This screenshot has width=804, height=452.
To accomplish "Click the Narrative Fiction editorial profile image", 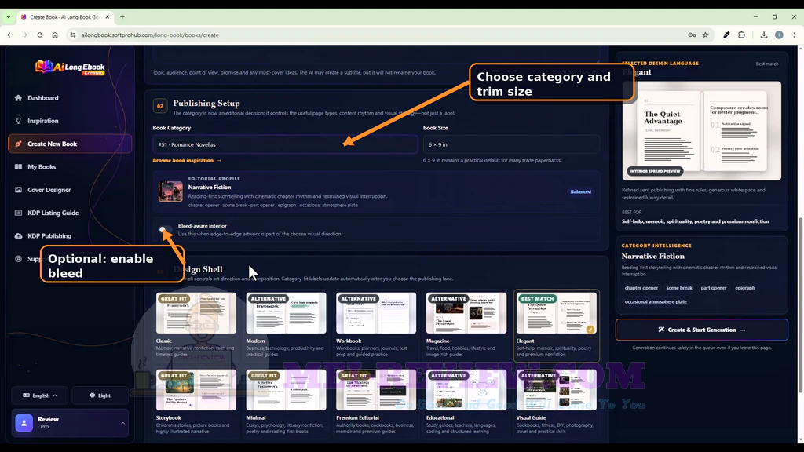I will pyautogui.click(x=170, y=191).
